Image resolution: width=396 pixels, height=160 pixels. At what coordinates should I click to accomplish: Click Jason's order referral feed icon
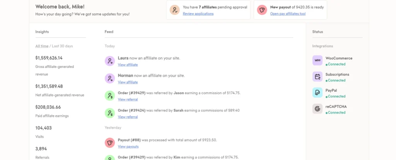coord(110,96)
